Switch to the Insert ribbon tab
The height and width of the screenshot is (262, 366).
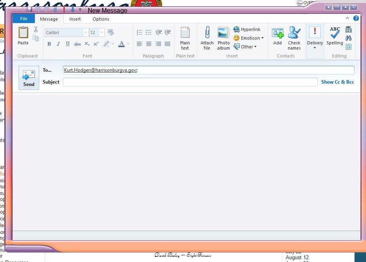[75, 19]
